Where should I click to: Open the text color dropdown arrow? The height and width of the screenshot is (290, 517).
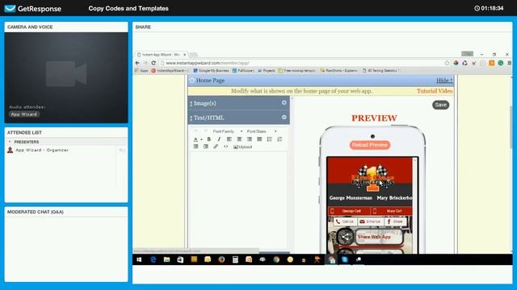click(201, 139)
